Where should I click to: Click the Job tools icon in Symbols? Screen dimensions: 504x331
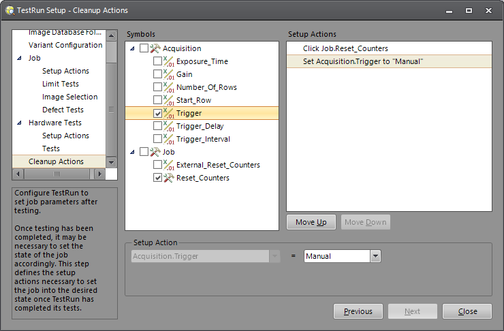point(155,152)
